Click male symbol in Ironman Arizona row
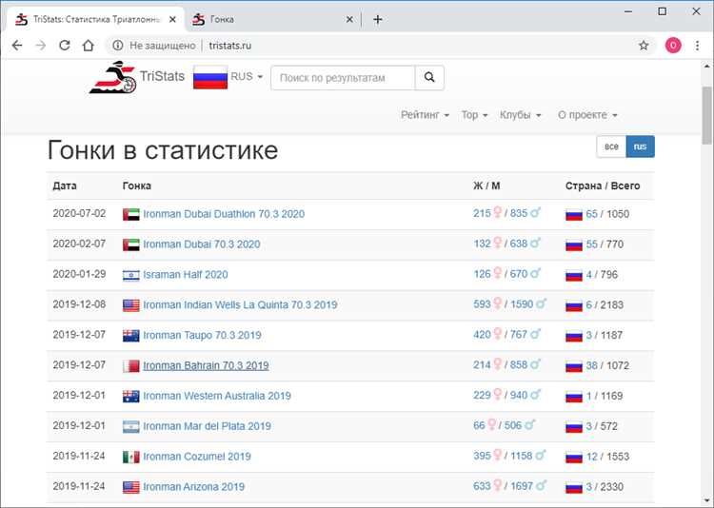 [541, 485]
